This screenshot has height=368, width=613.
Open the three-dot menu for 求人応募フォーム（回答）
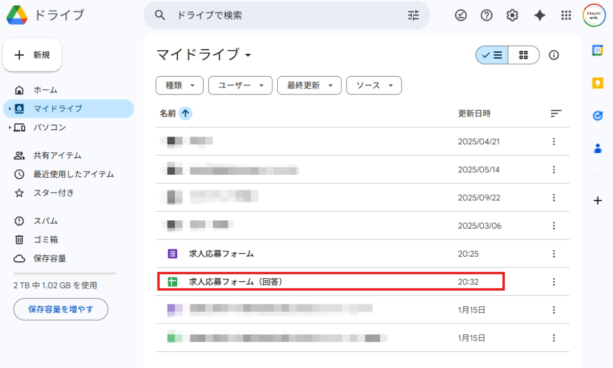point(554,281)
